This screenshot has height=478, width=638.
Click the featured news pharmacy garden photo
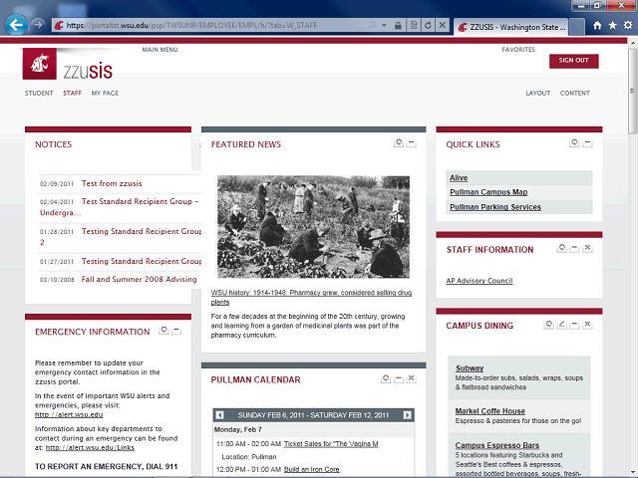[x=313, y=227]
